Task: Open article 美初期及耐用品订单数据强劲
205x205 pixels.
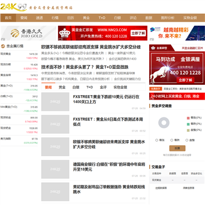Action: point(109,189)
